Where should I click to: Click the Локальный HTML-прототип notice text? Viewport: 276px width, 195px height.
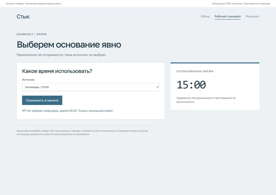tap(241, 3)
